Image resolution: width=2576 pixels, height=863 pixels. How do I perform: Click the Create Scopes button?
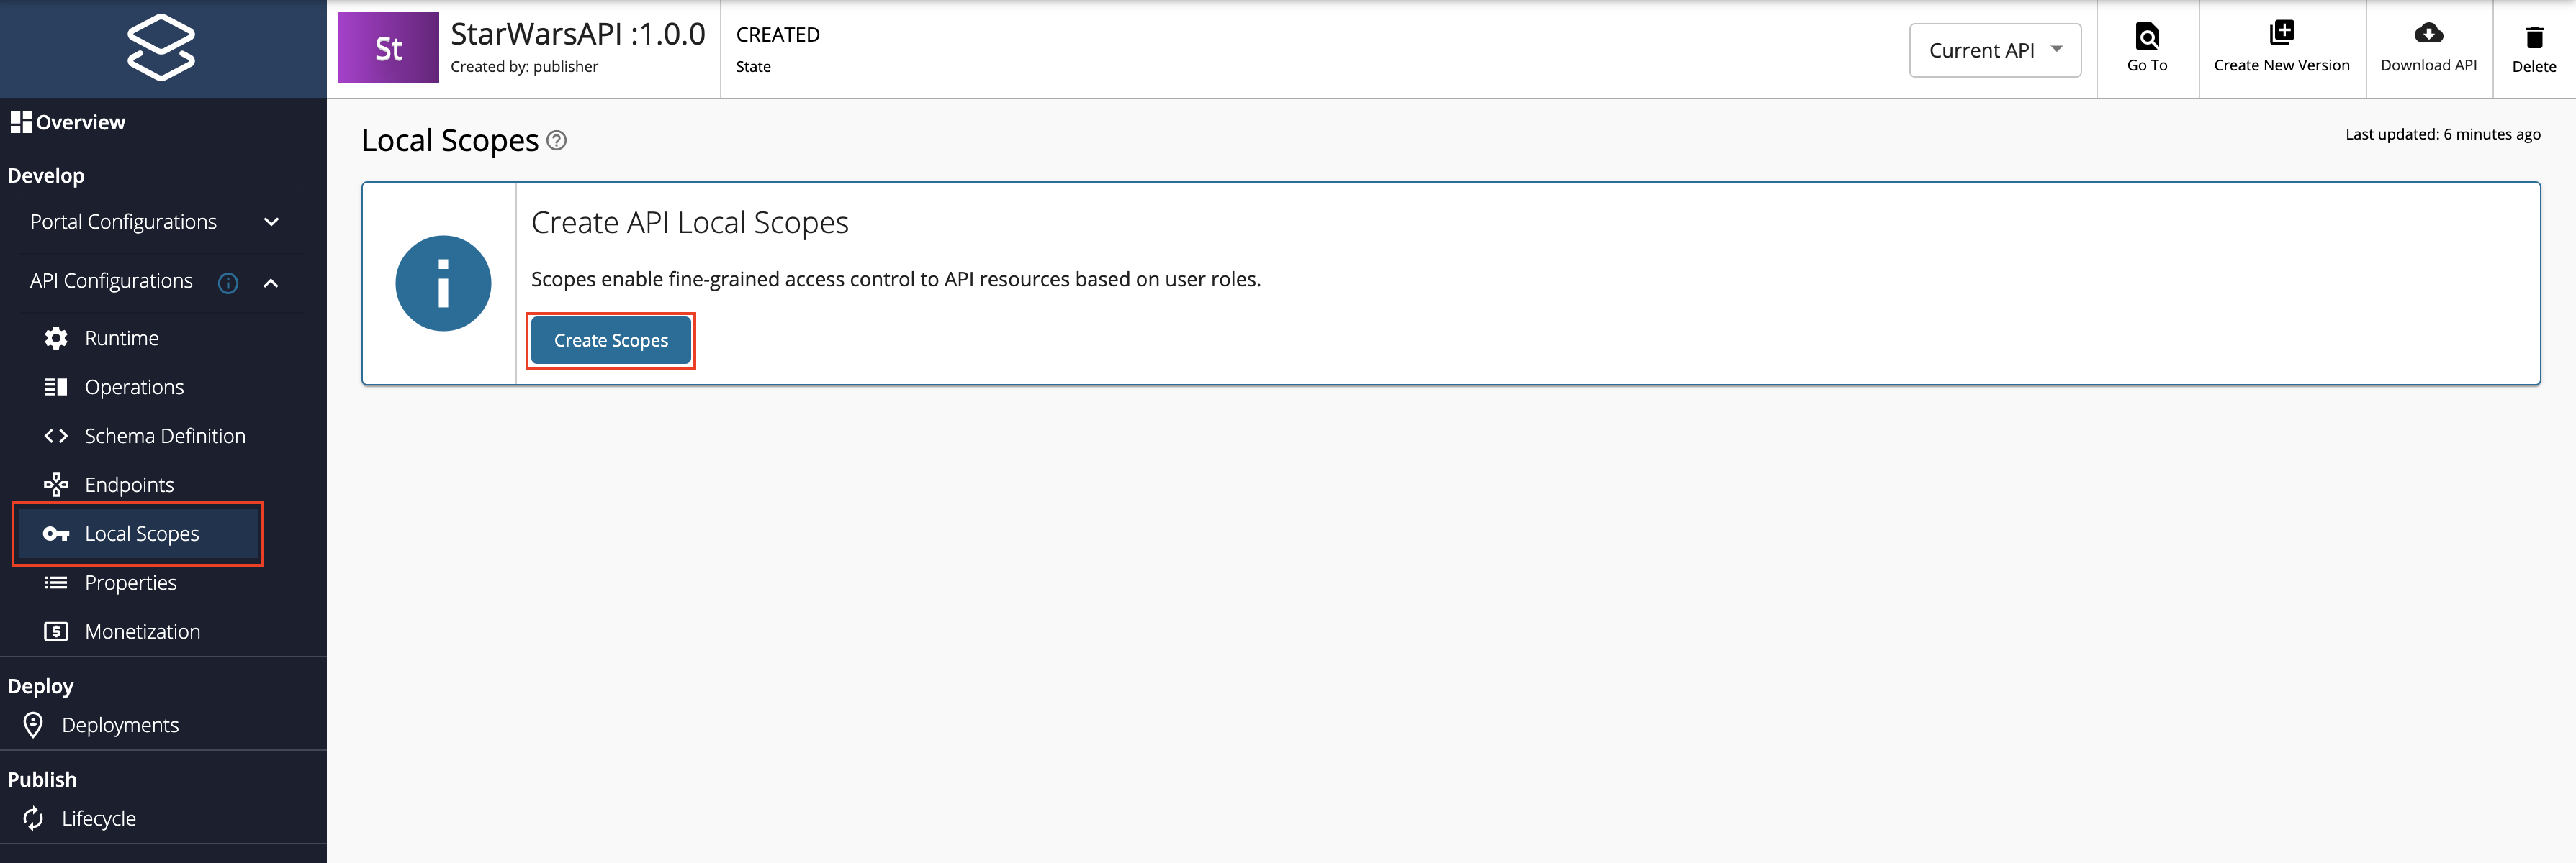[x=610, y=339]
